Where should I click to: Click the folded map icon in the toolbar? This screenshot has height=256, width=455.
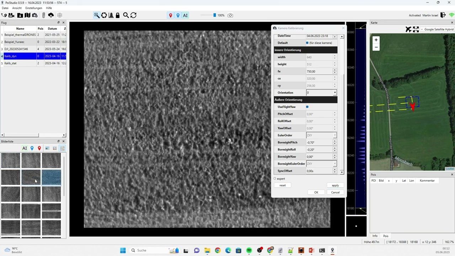click(x=27, y=15)
